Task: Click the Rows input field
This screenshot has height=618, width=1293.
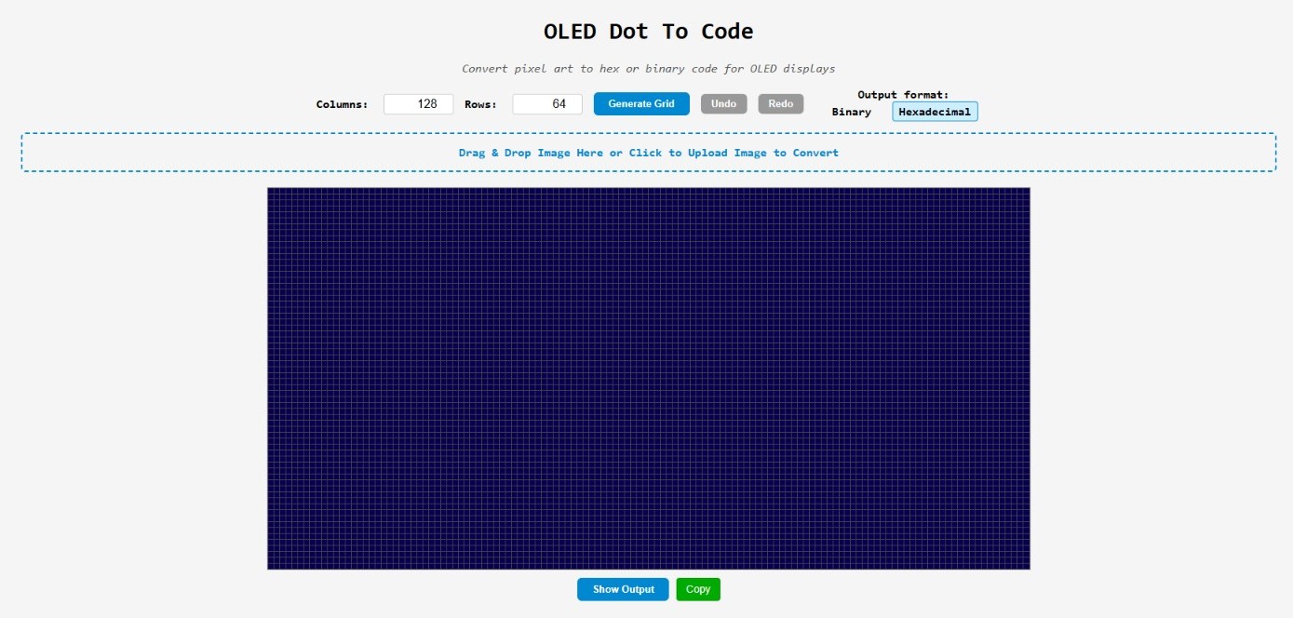Action: point(547,104)
